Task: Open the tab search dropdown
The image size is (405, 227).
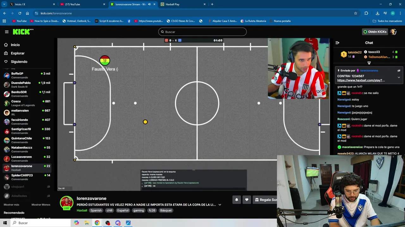Action: pos(4,4)
